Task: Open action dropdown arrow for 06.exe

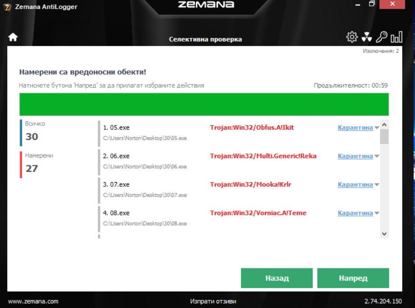Action: click(x=377, y=156)
